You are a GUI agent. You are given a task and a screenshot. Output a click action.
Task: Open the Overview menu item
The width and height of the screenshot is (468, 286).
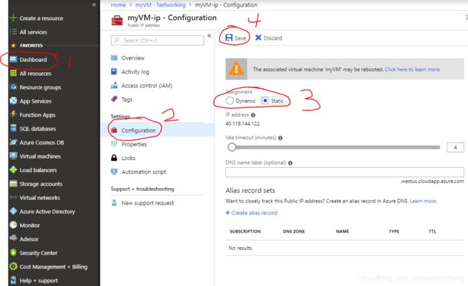tap(132, 58)
